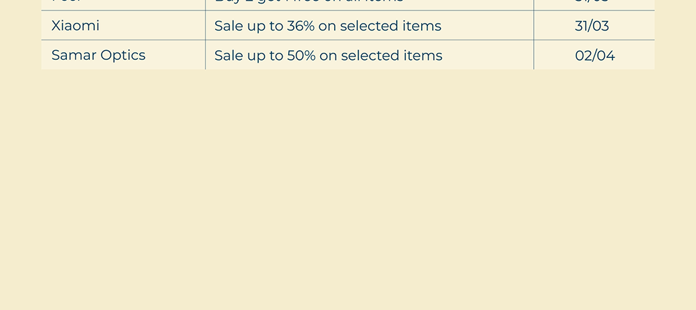The image size is (696, 310).
Task: Click the 02/04 date for Samar Optics
Action: [594, 56]
